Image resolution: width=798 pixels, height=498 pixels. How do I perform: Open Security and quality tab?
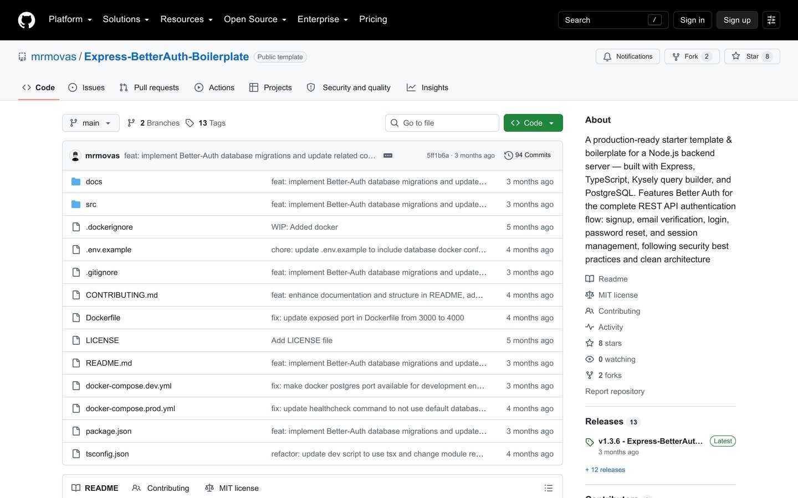point(349,87)
